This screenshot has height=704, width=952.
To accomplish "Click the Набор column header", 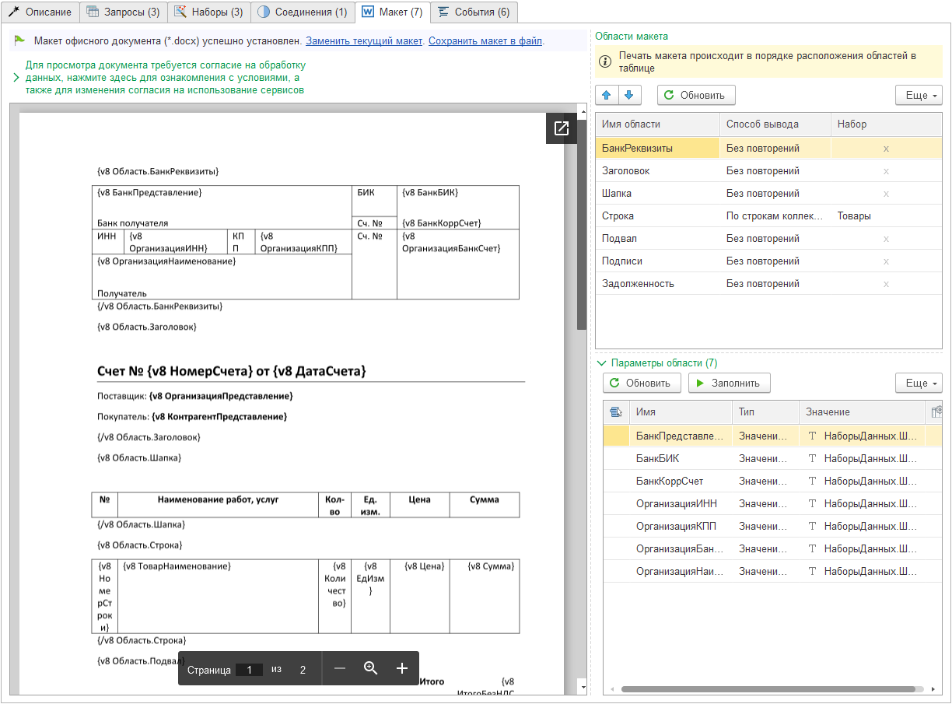I will [886, 124].
